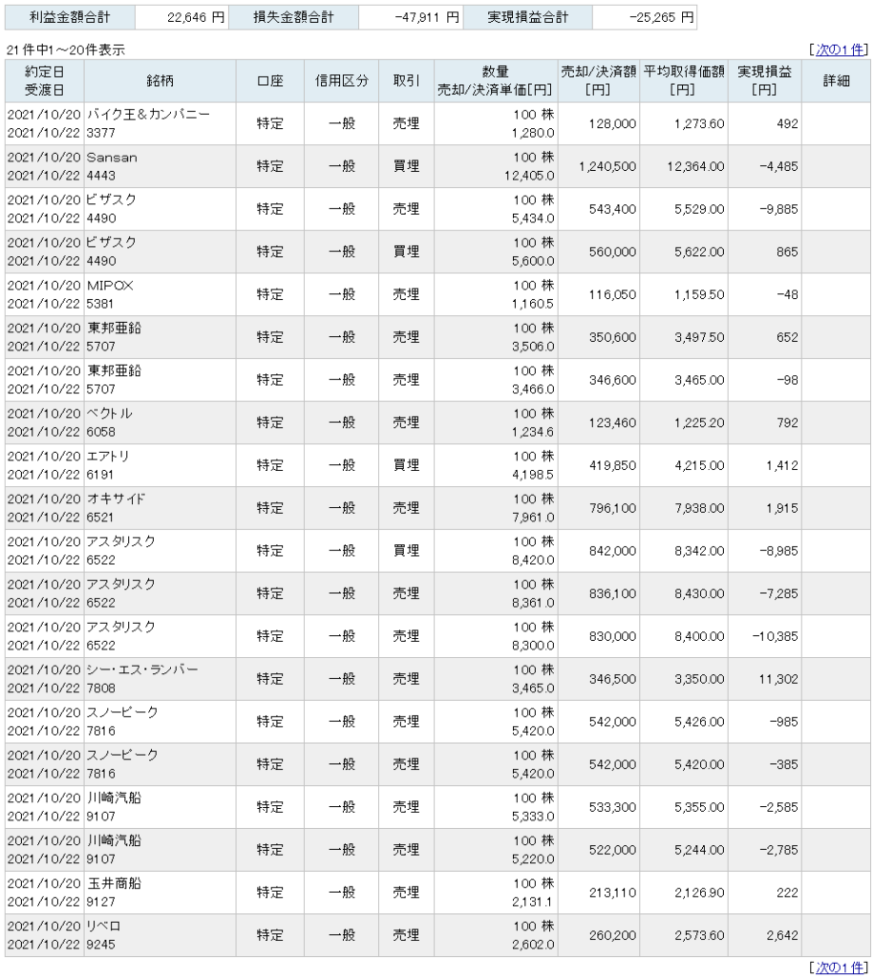
Task: Click the average cost 12,364.00
Action: point(695,166)
